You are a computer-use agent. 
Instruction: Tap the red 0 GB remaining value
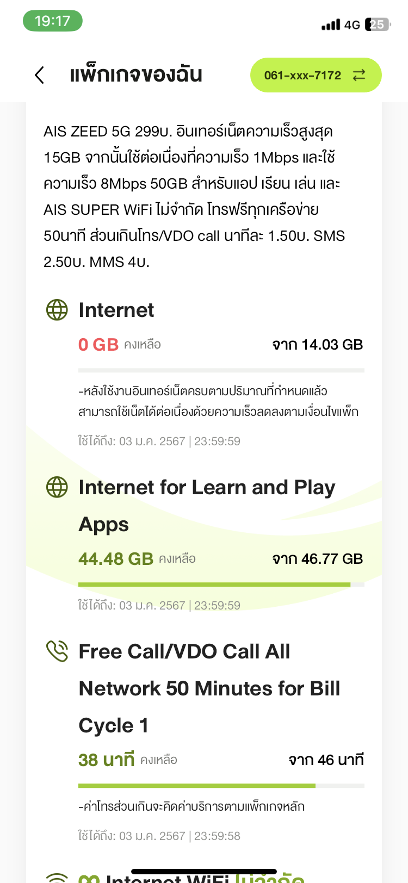(x=98, y=345)
